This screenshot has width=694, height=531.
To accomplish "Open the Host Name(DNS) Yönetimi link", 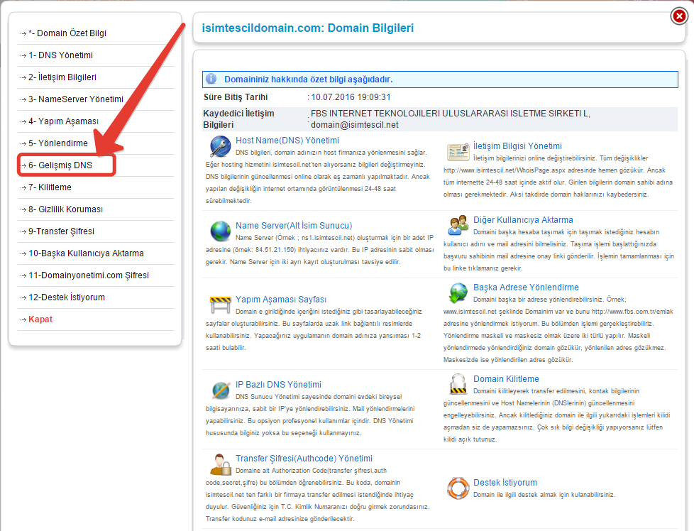I will pos(287,141).
